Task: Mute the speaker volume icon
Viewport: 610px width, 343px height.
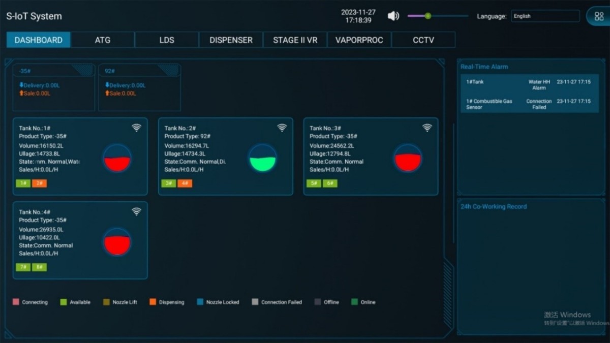Action: (393, 16)
